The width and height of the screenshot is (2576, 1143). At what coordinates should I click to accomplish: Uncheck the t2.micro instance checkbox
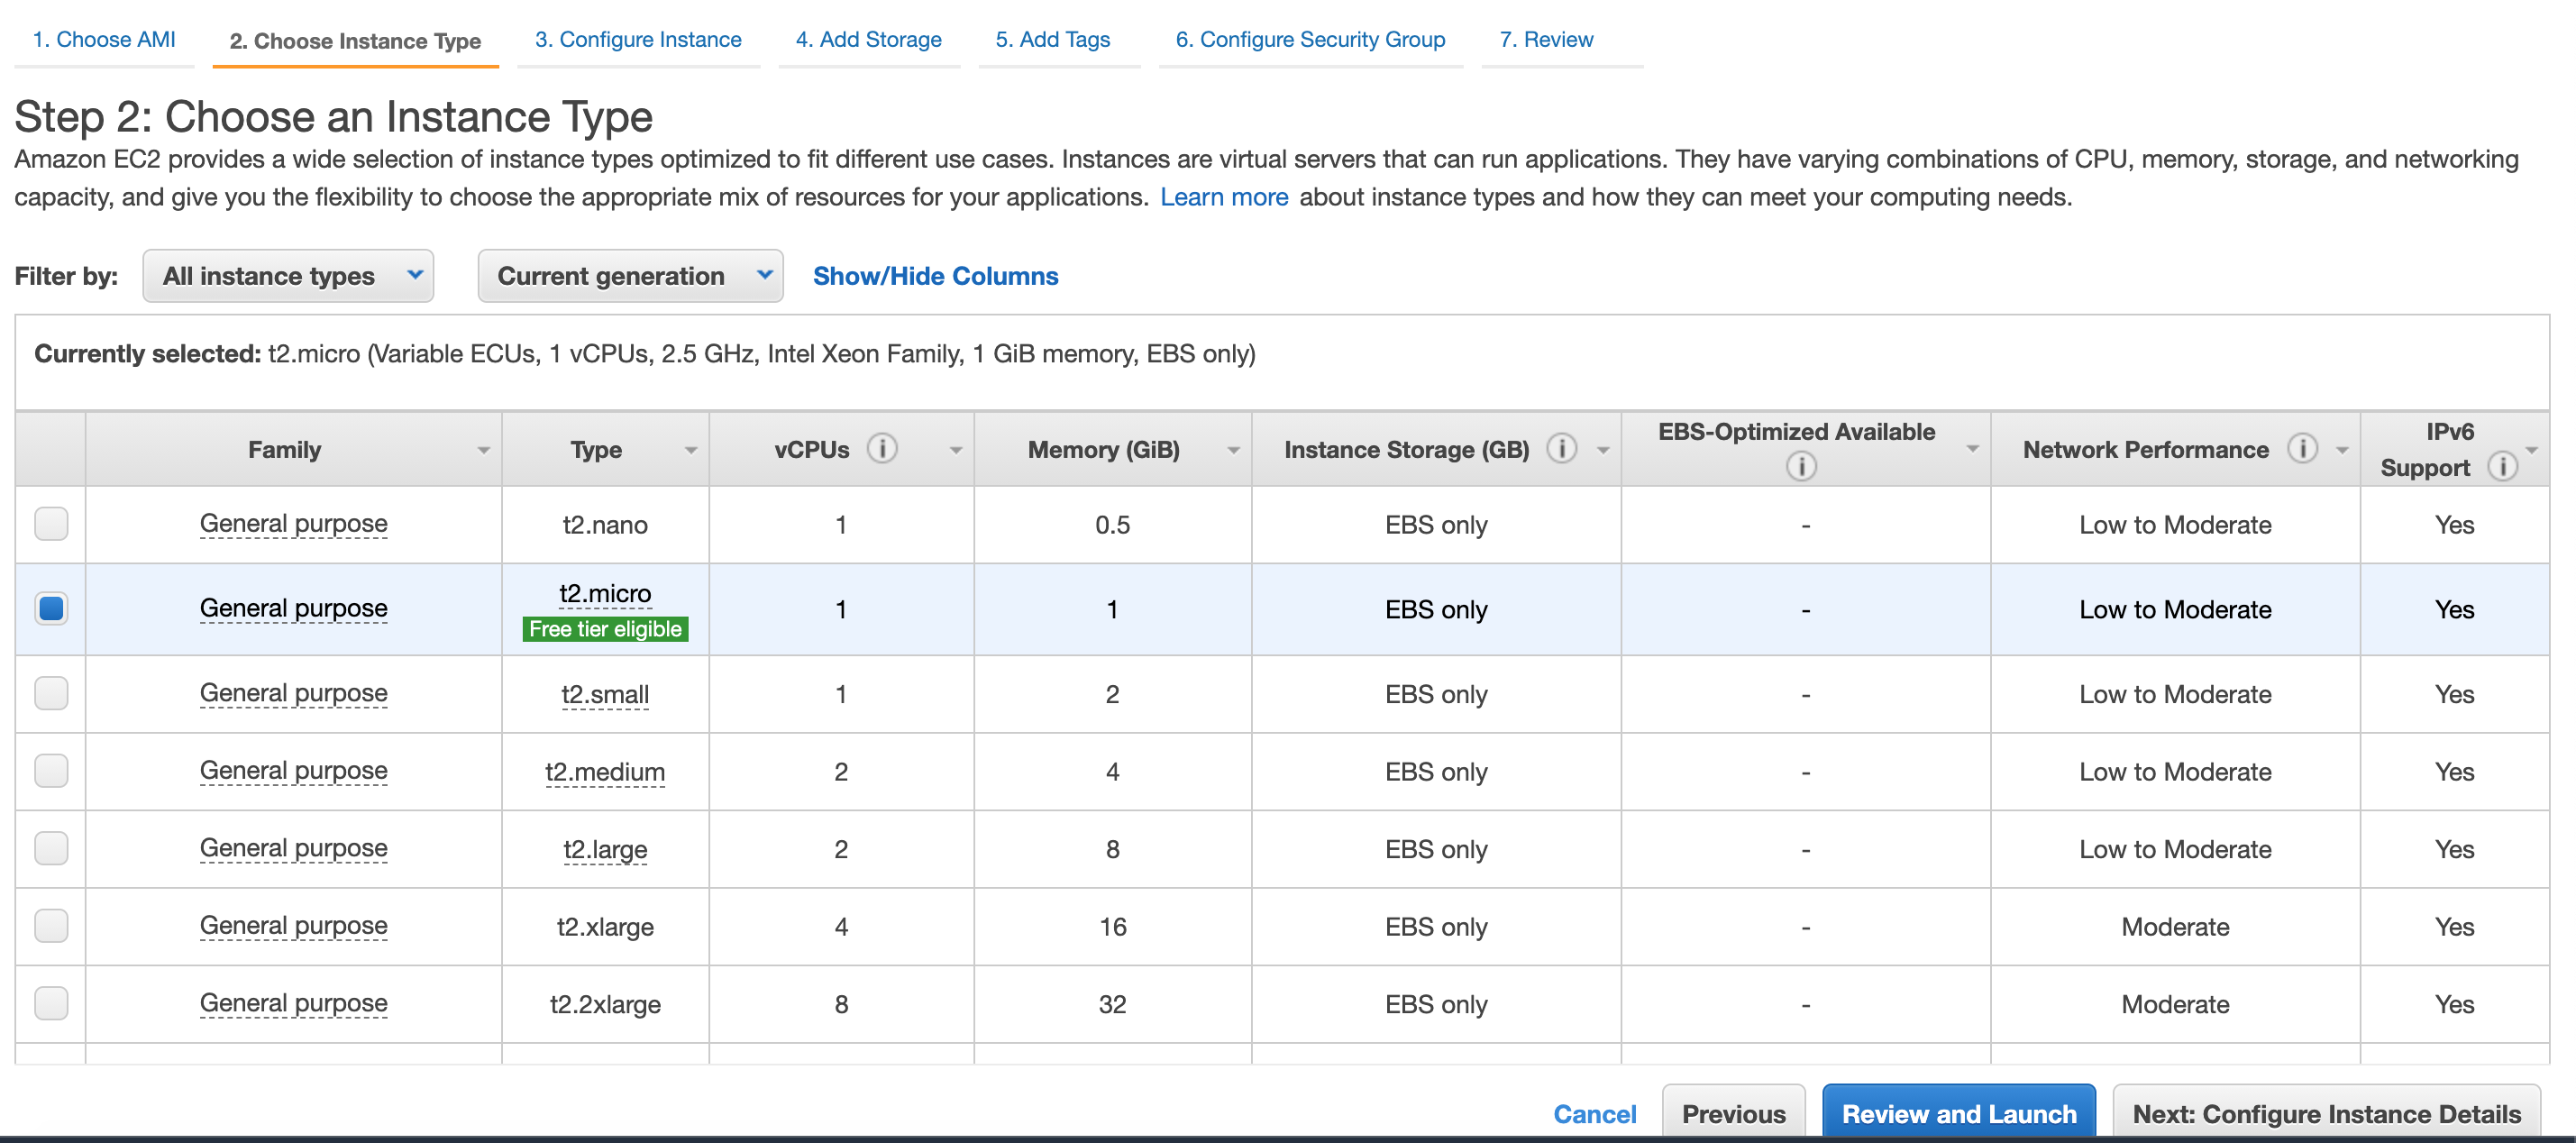click(x=51, y=609)
